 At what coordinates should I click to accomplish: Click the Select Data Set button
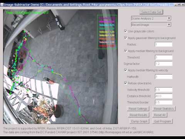151,12
